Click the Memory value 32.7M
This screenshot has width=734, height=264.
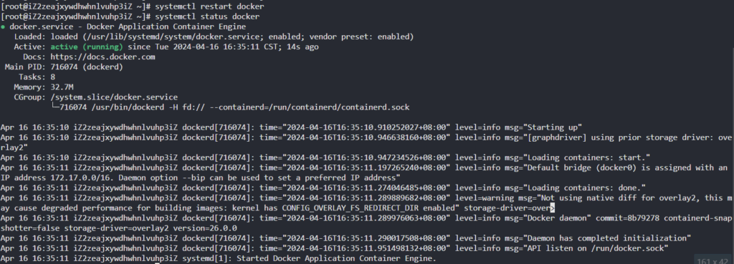[x=62, y=87]
